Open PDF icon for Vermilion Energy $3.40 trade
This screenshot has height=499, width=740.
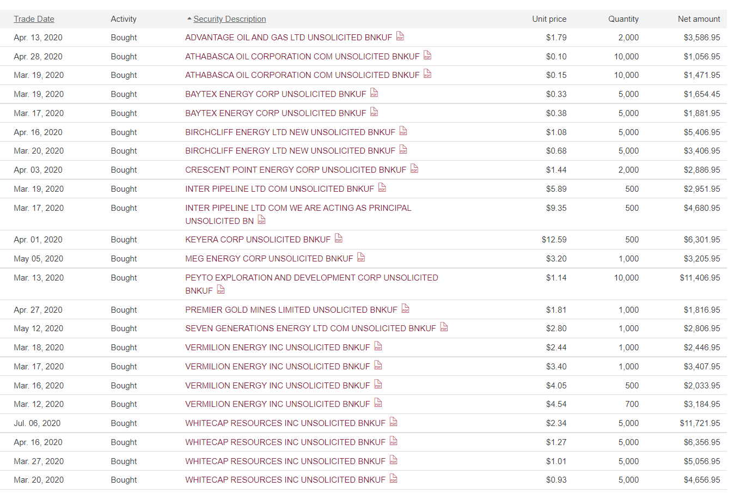click(x=378, y=366)
